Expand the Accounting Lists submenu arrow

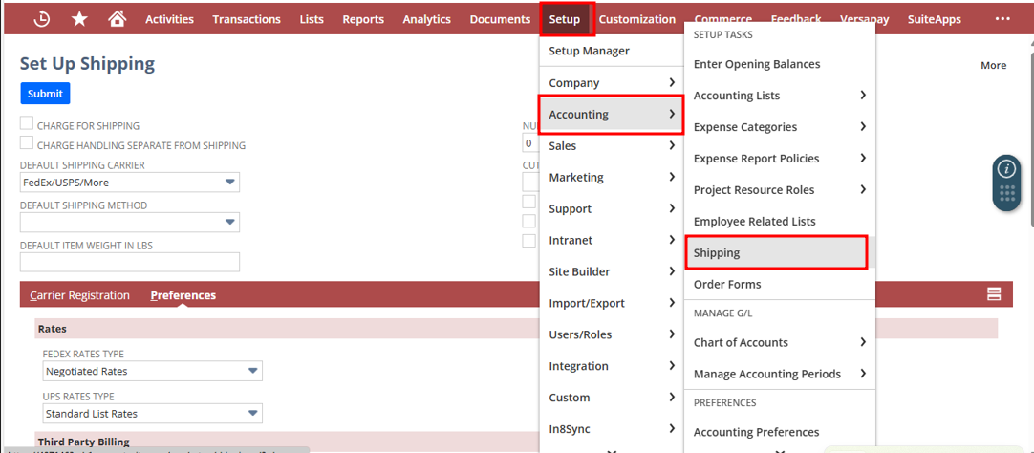click(863, 96)
